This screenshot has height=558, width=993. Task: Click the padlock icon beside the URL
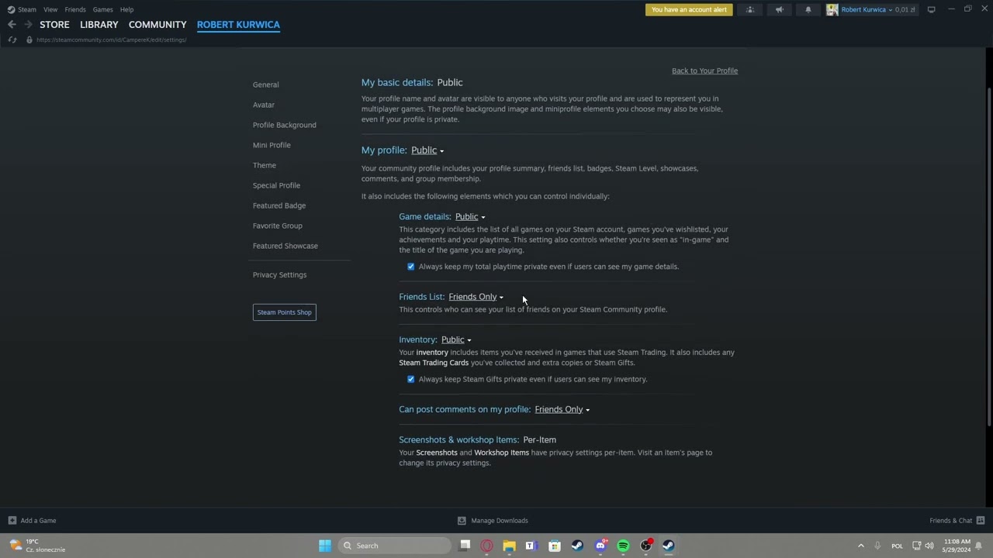[29, 40]
